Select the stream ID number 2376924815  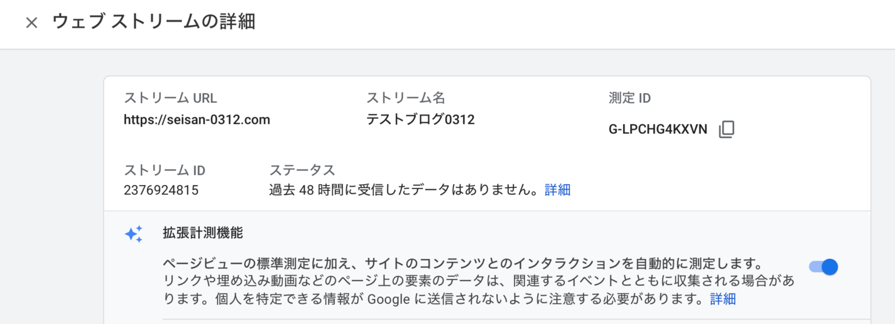tap(161, 191)
